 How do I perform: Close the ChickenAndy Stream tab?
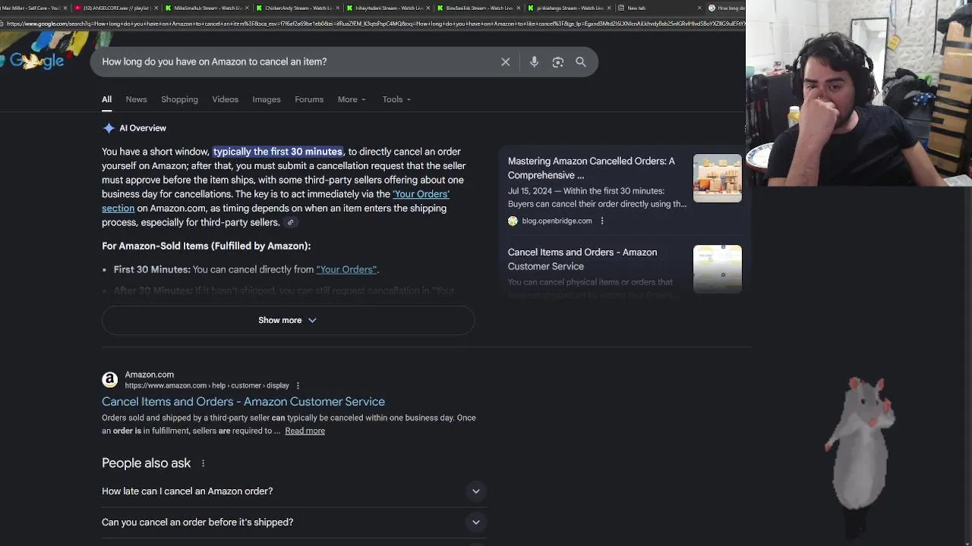(x=337, y=8)
